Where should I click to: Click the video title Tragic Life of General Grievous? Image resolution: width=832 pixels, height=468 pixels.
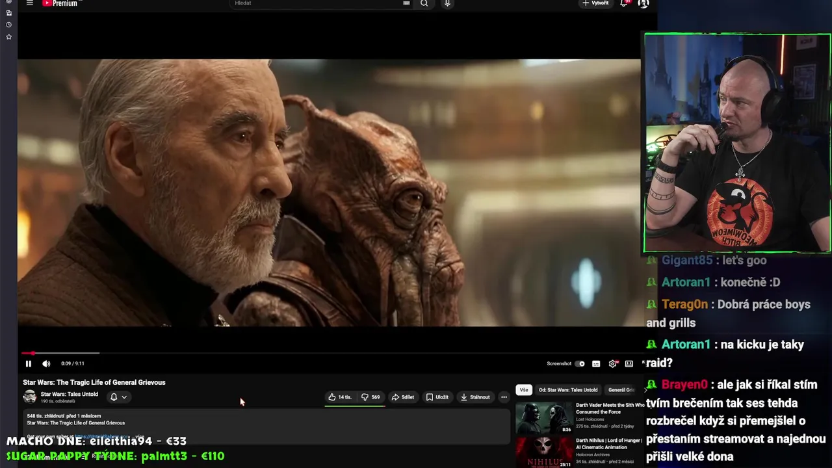coord(94,382)
